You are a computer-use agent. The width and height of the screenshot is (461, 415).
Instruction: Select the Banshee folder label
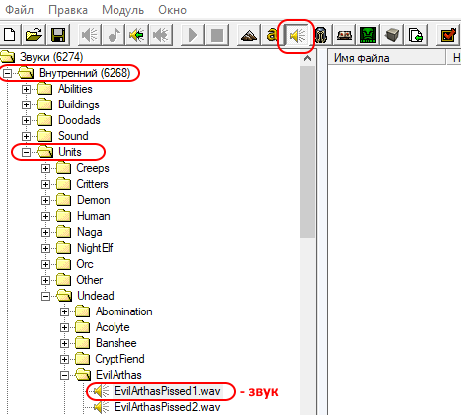pyautogui.click(x=116, y=343)
